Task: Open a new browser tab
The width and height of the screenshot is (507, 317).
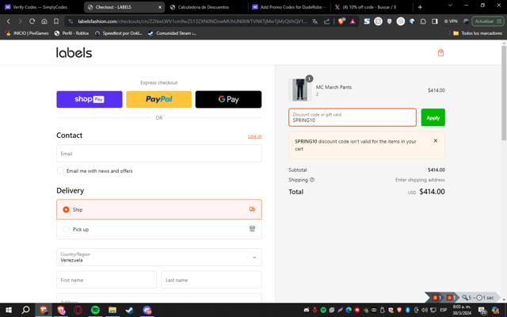Action: (x=420, y=7)
